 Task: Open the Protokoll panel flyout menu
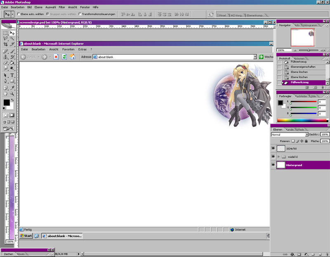pyautogui.click(x=327, y=59)
